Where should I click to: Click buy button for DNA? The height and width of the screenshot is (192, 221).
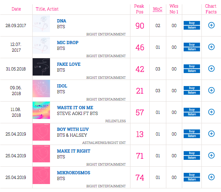tap(192, 23)
